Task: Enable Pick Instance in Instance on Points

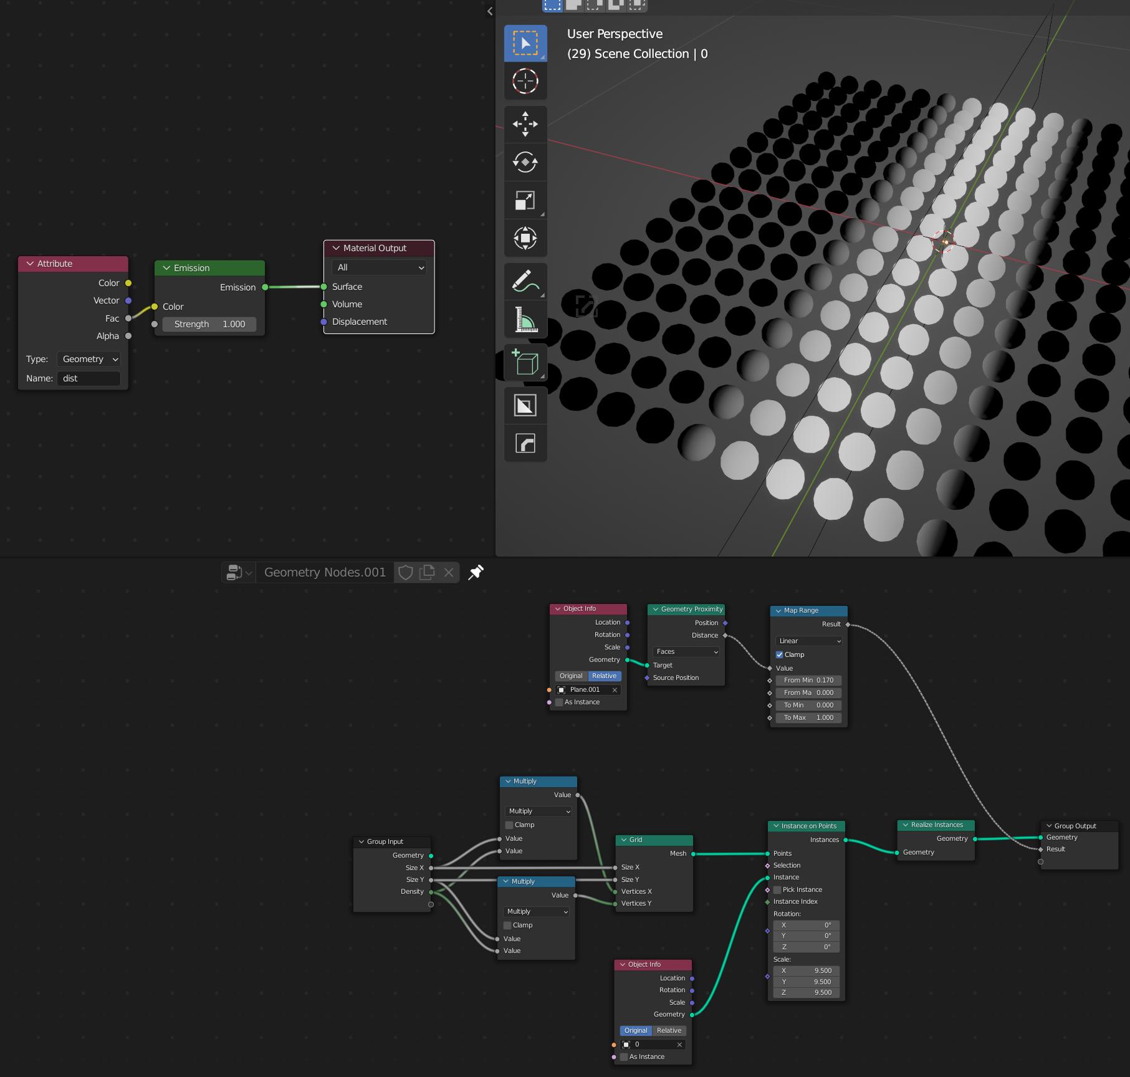Action: click(777, 889)
